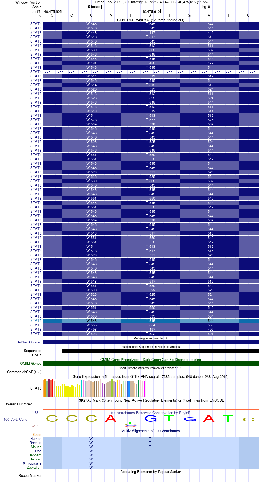Click the 40,475,605 position marker
Viewport: 259px width, 482px height.
click(x=53, y=11)
